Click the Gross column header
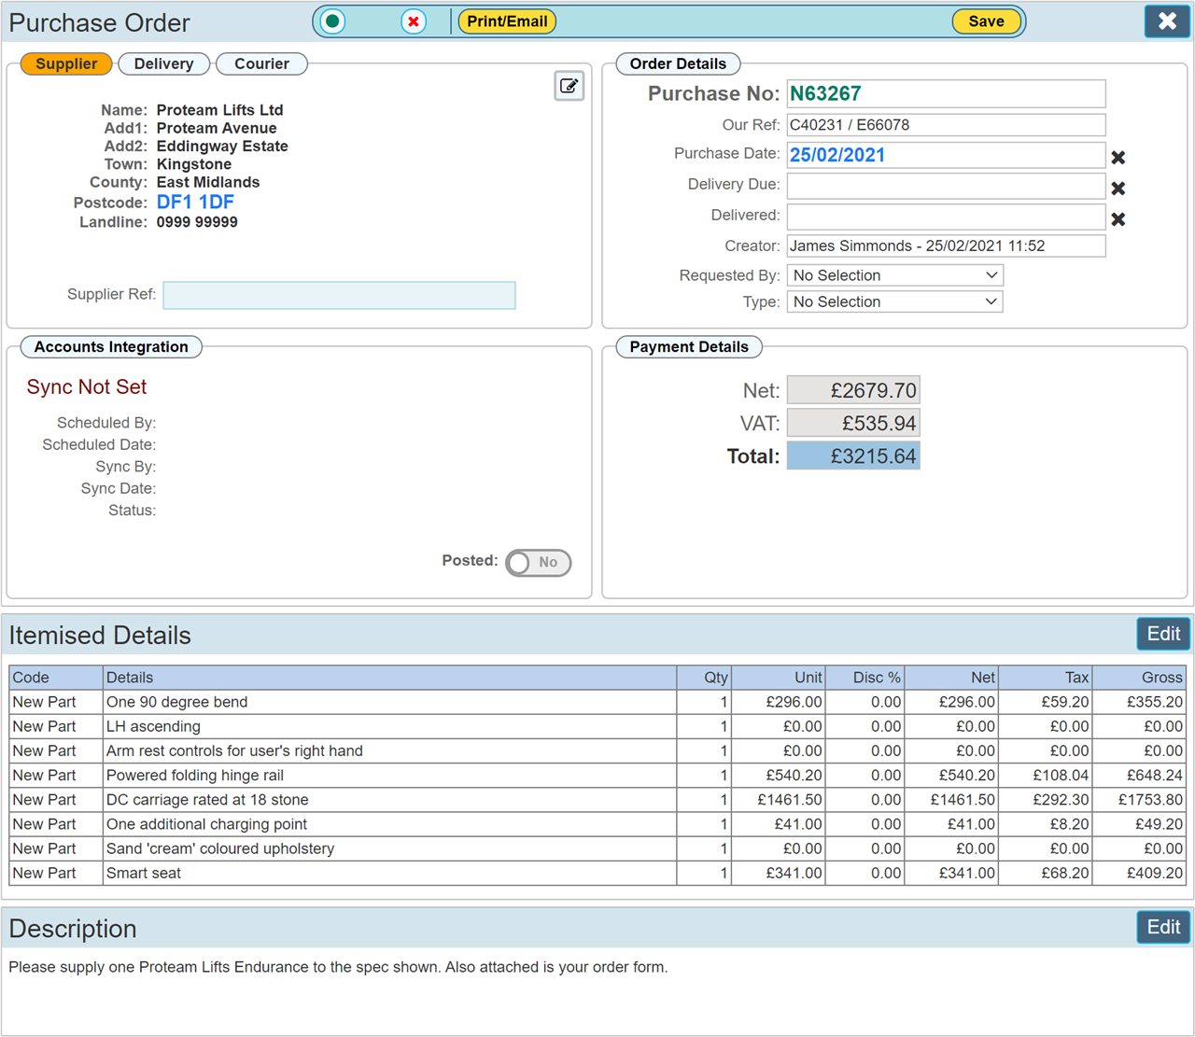 [1139, 678]
